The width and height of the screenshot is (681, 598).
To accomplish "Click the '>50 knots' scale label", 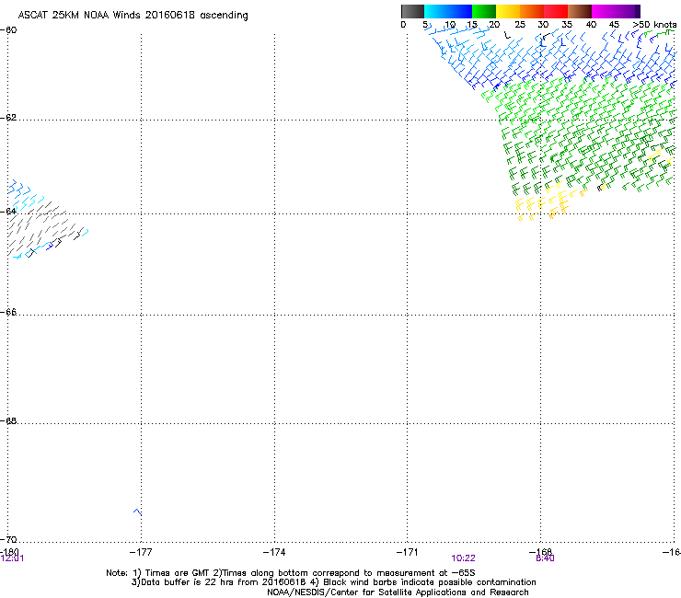I will [x=654, y=25].
